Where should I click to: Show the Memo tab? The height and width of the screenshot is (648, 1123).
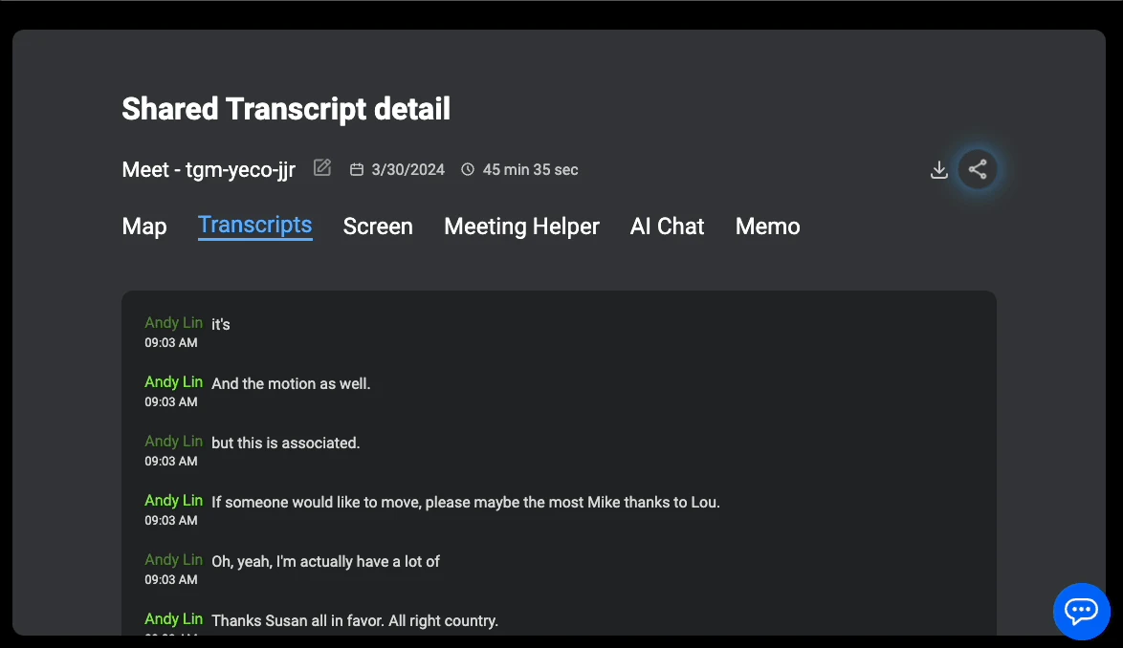pyautogui.click(x=767, y=227)
